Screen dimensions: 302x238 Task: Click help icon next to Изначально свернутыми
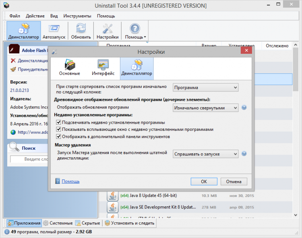click(x=244, y=108)
